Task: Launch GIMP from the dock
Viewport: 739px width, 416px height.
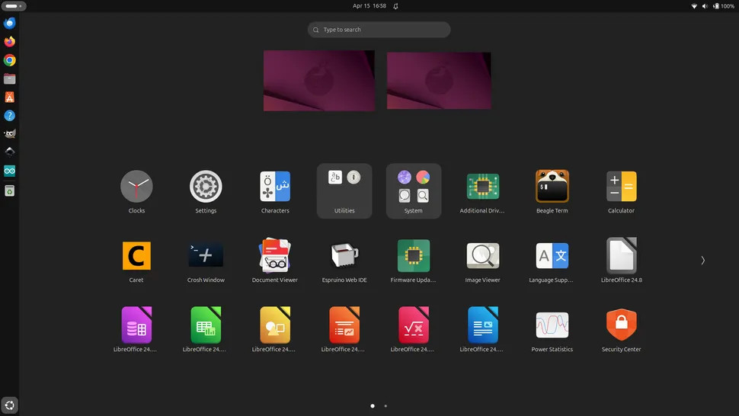Action: click(x=9, y=134)
